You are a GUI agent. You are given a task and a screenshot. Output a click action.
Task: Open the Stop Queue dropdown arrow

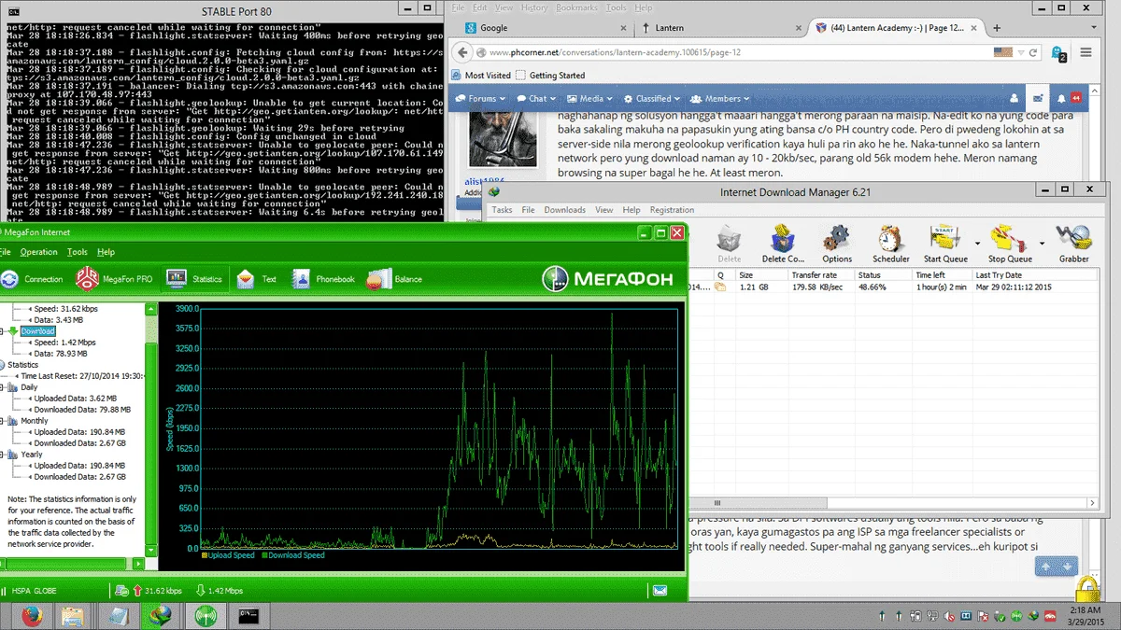click(x=1043, y=244)
